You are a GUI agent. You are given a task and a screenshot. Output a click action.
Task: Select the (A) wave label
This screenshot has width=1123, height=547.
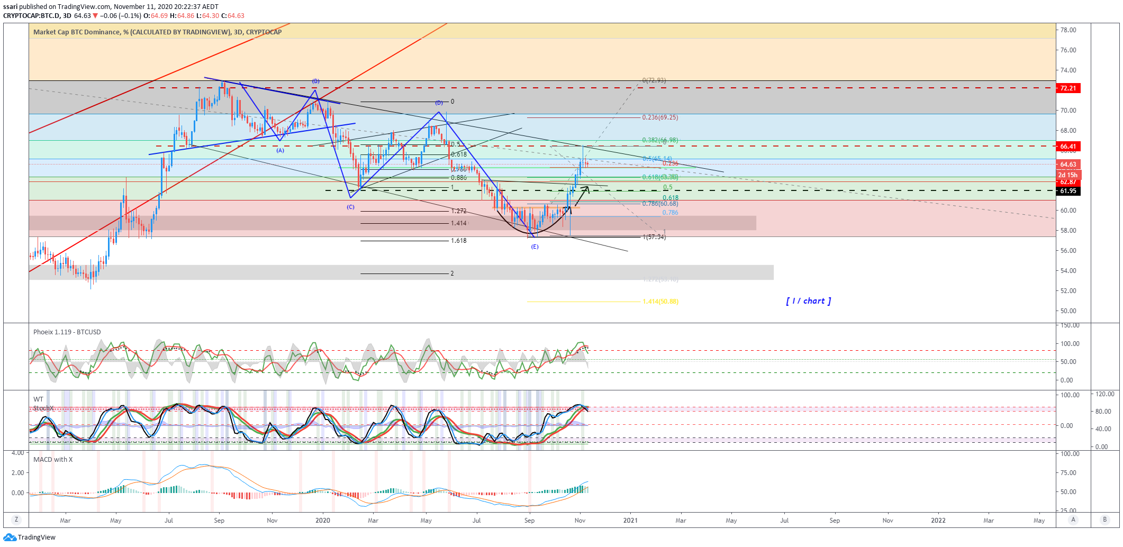pyautogui.click(x=280, y=150)
